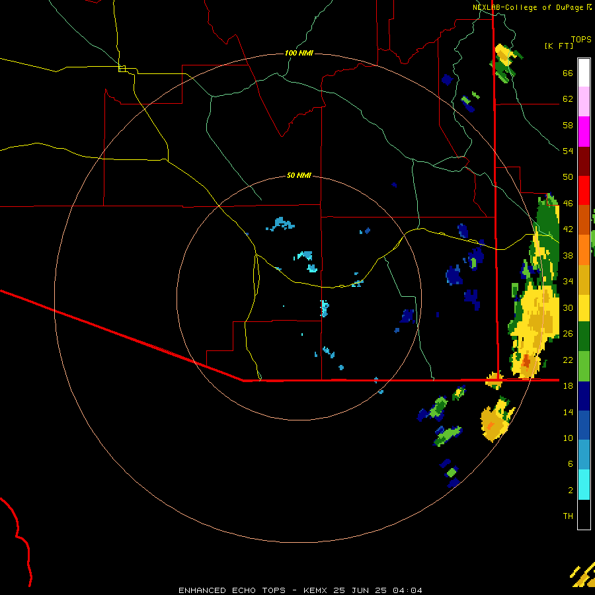Click the 04:04 timestamp in the footer

(x=407, y=590)
